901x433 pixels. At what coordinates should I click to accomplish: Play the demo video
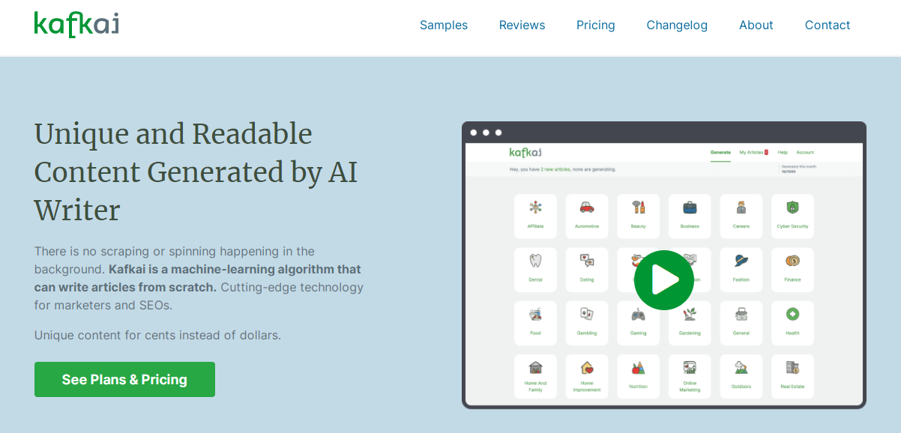664,280
